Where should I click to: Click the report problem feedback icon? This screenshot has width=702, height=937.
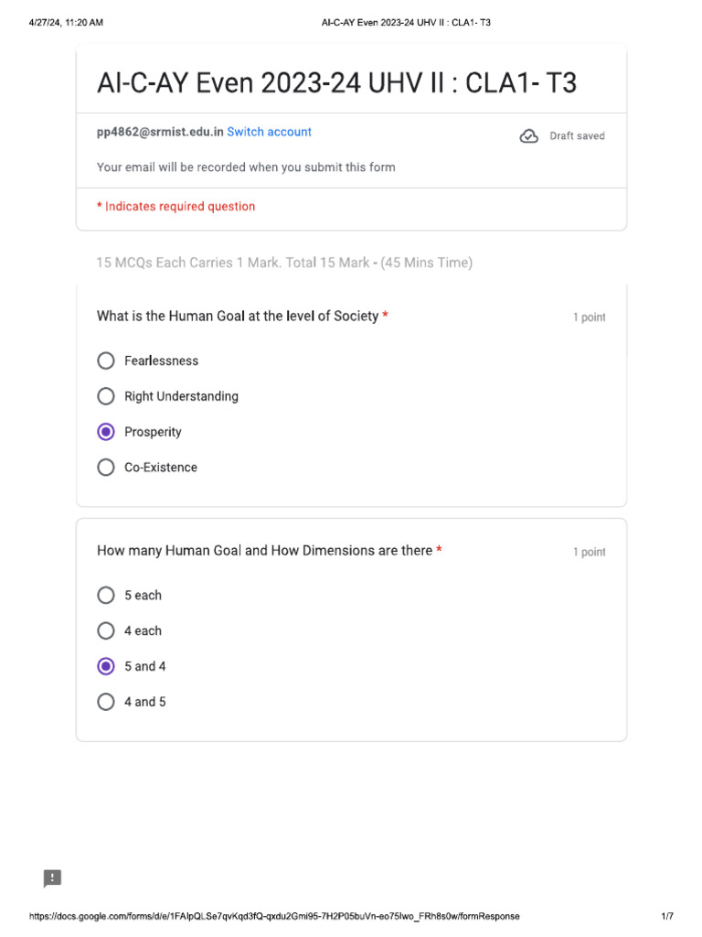pos(53,878)
